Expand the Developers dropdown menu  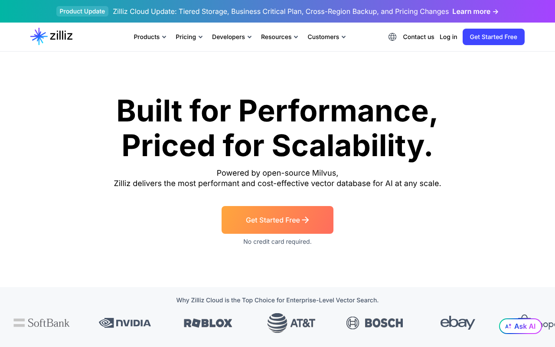pyautogui.click(x=232, y=37)
